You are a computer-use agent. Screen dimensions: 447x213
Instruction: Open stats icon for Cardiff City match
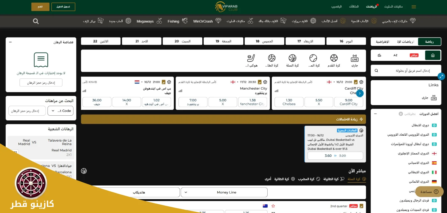[277, 91]
